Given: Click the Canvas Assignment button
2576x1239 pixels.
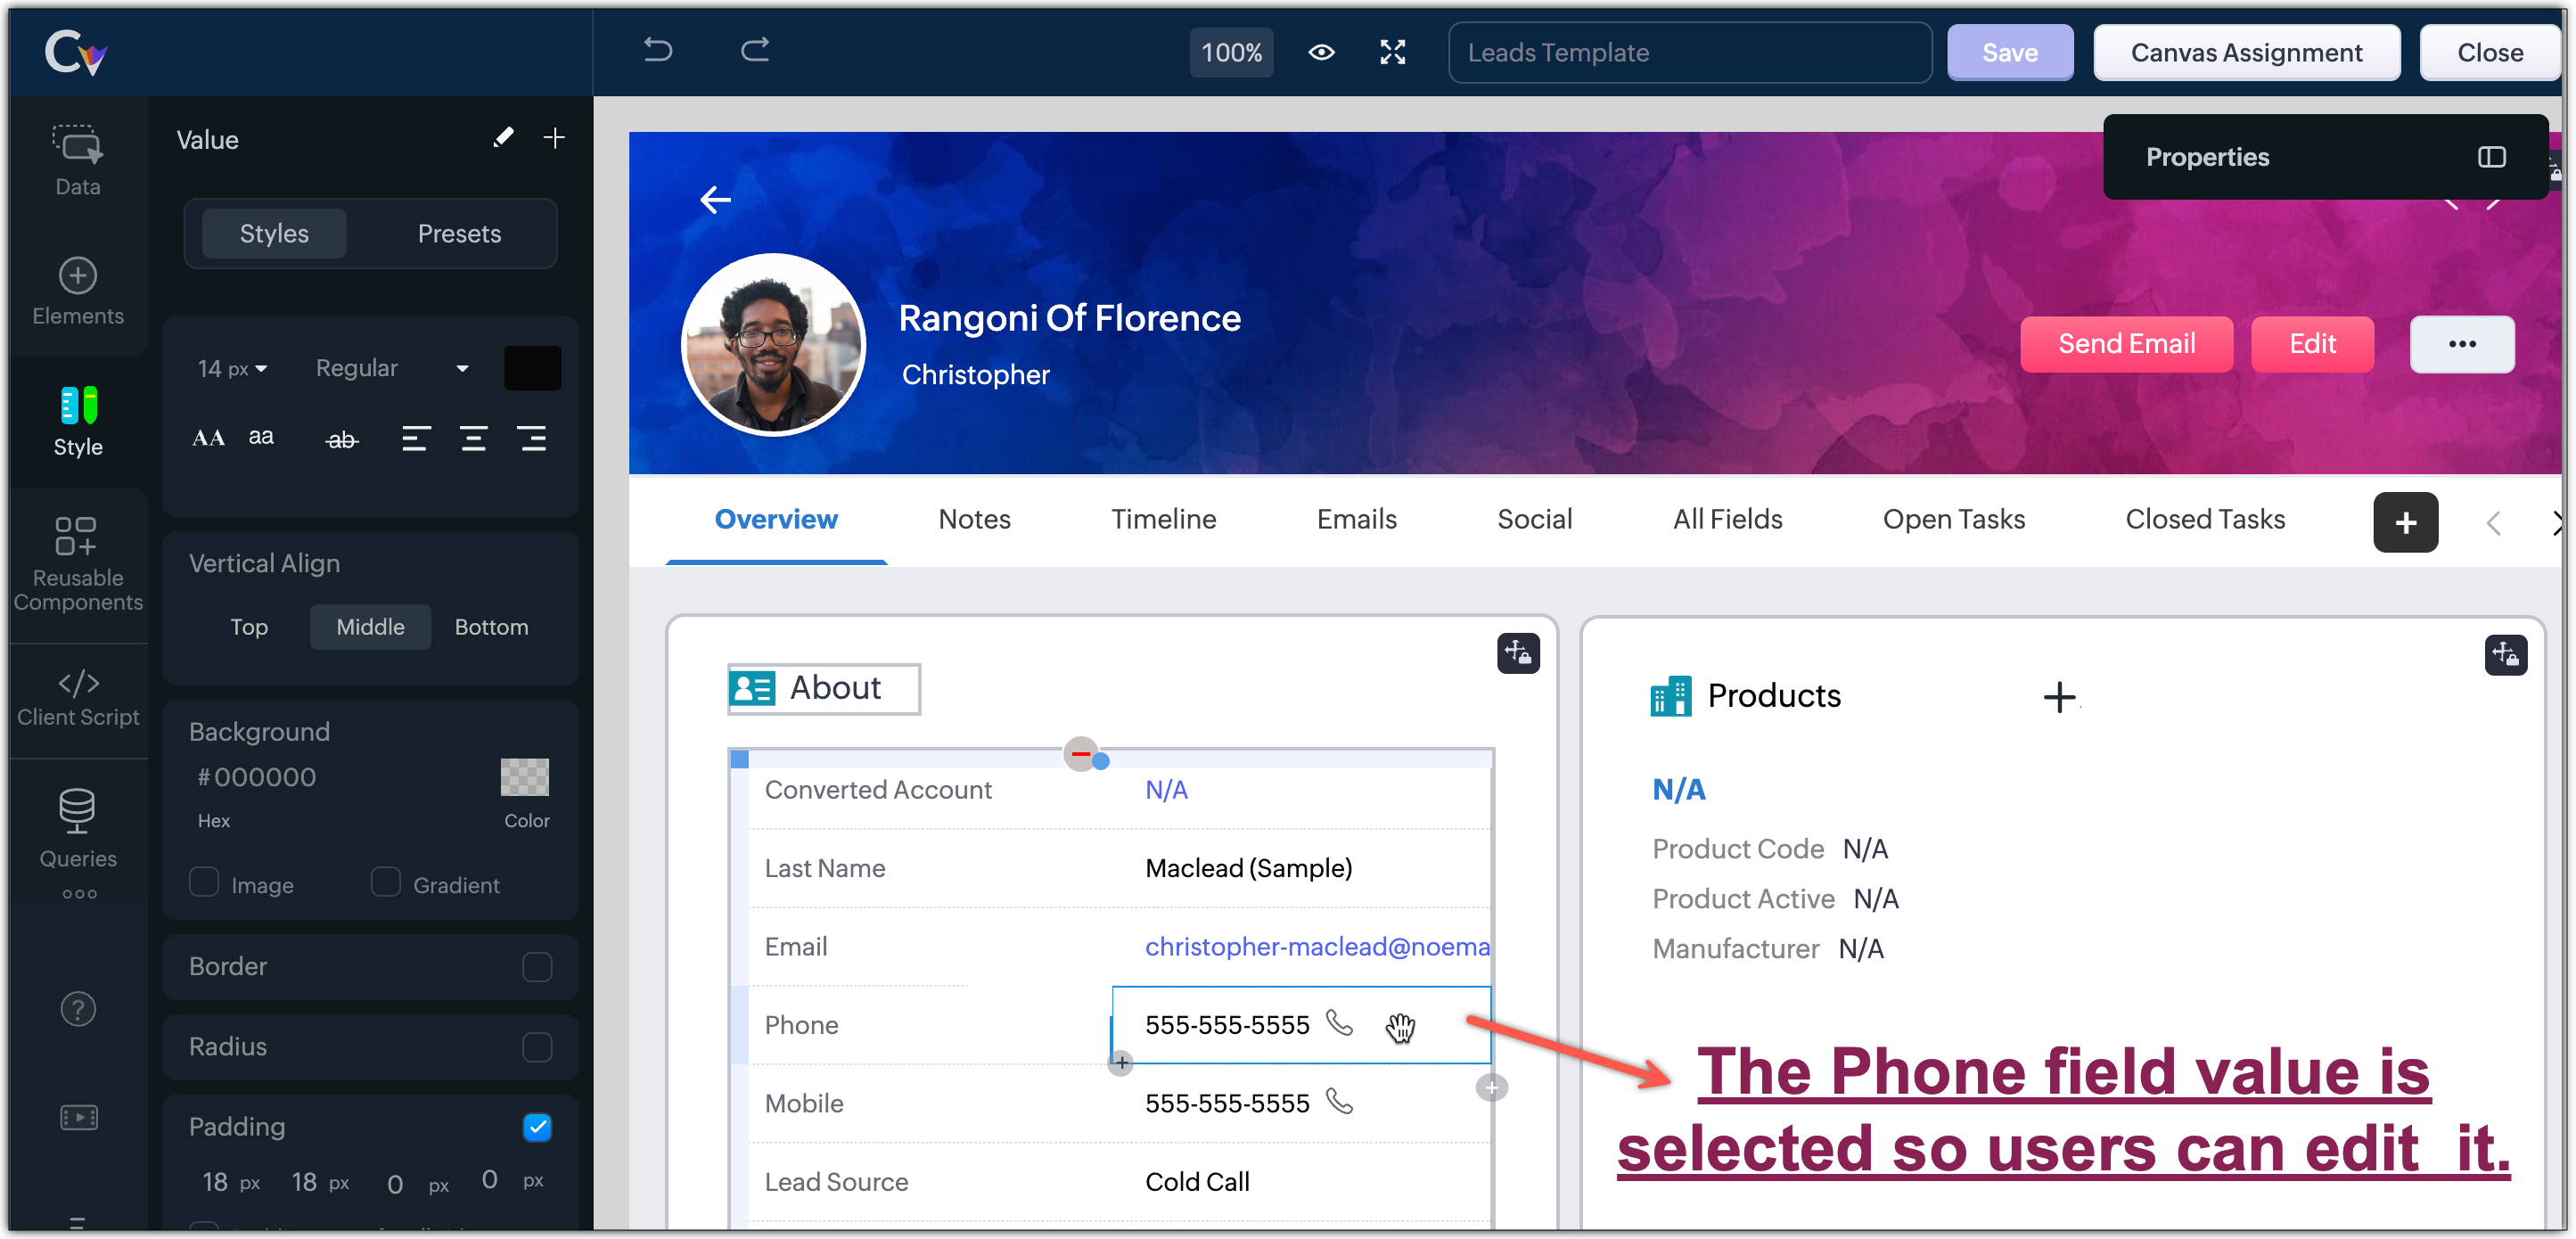Looking at the screenshot, I should click(2246, 52).
